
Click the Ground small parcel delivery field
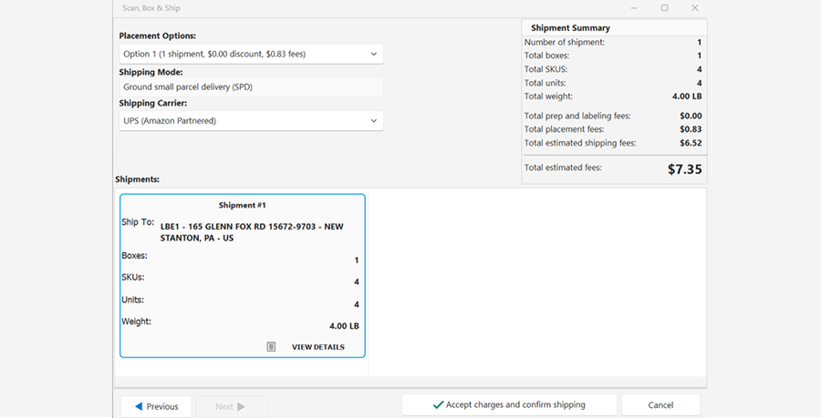click(x=251, y=87)
